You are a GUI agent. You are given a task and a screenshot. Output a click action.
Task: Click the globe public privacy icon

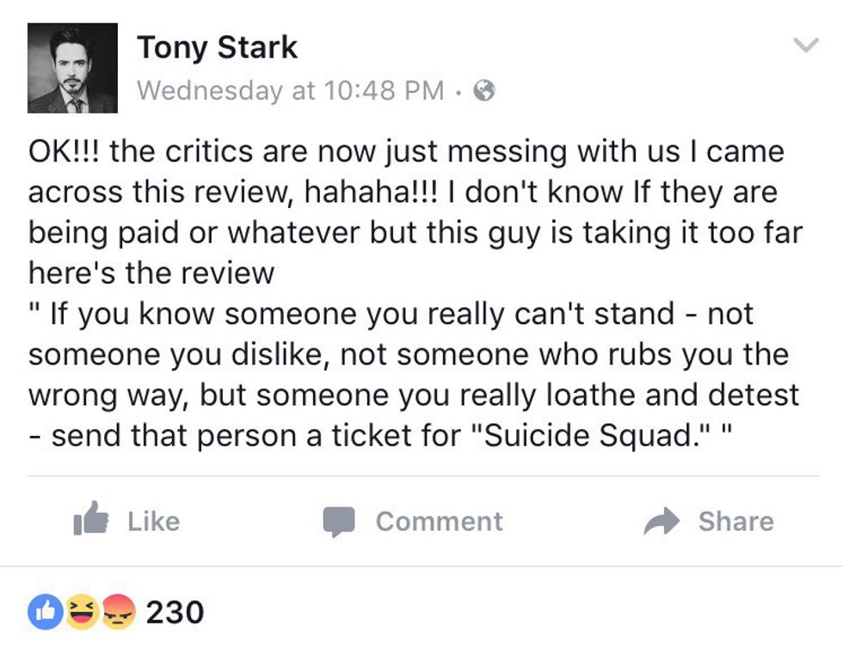click(x=485, y=90)
